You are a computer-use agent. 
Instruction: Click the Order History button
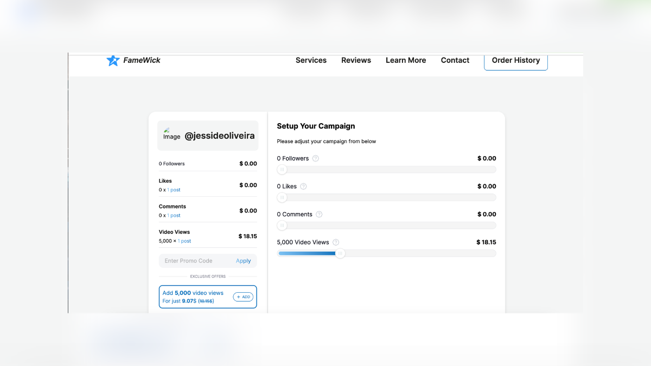pyautogui.click(x=515, y=60)
